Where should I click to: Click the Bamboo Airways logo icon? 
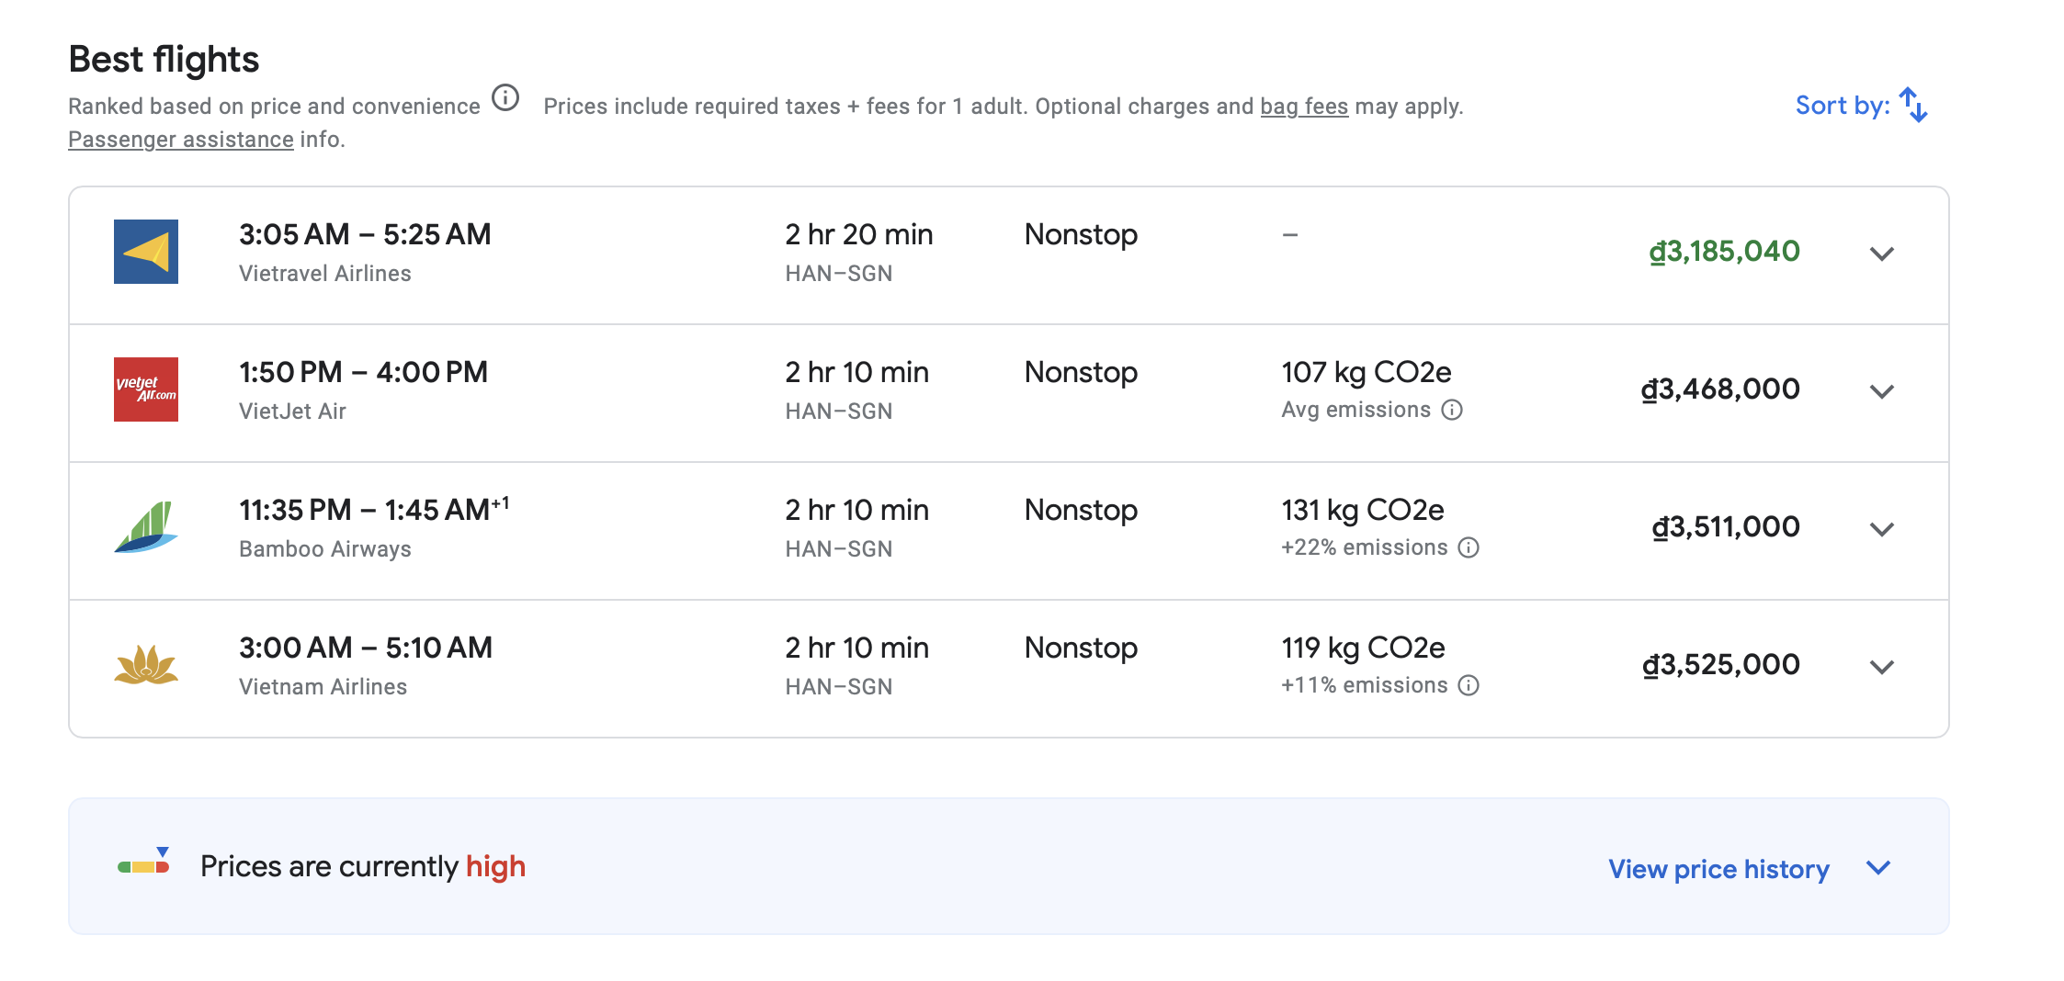145,527
